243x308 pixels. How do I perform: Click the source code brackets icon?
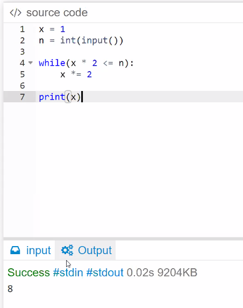click(16, 13)
